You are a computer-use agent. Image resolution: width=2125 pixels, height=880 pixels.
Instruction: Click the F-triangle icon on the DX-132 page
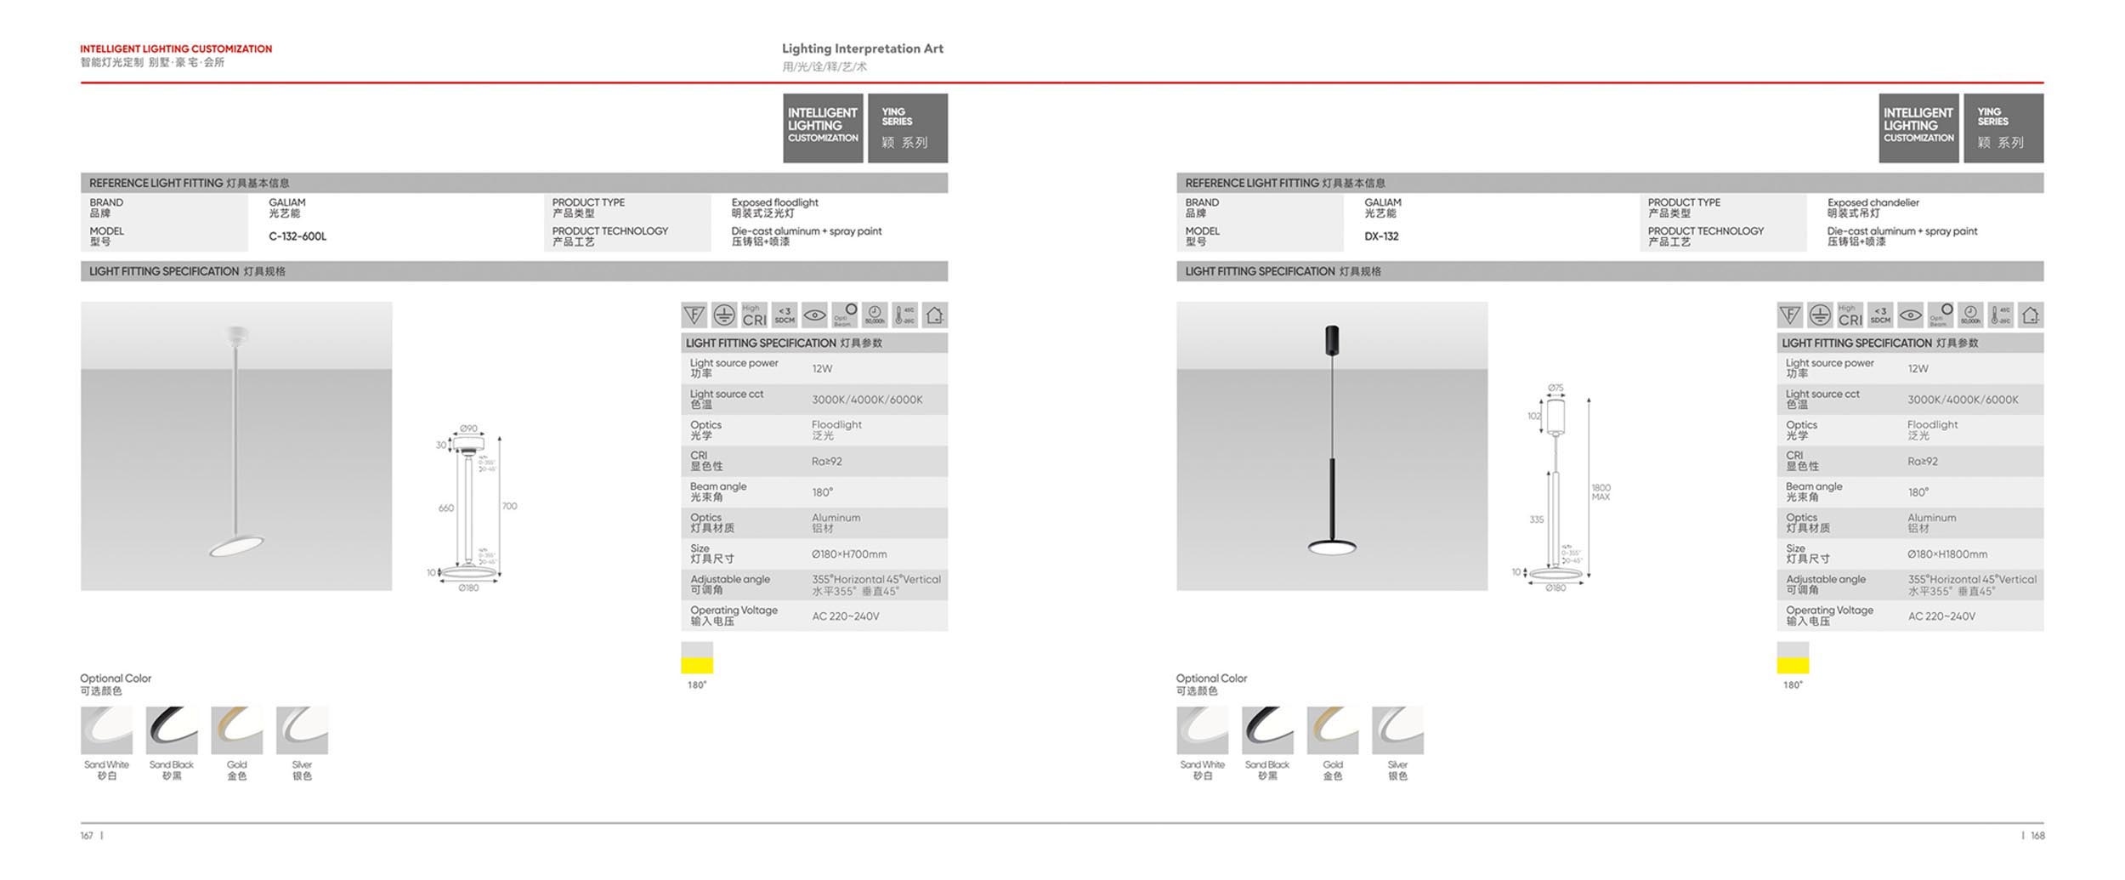pyautogui.click(x=1790, y=315)
